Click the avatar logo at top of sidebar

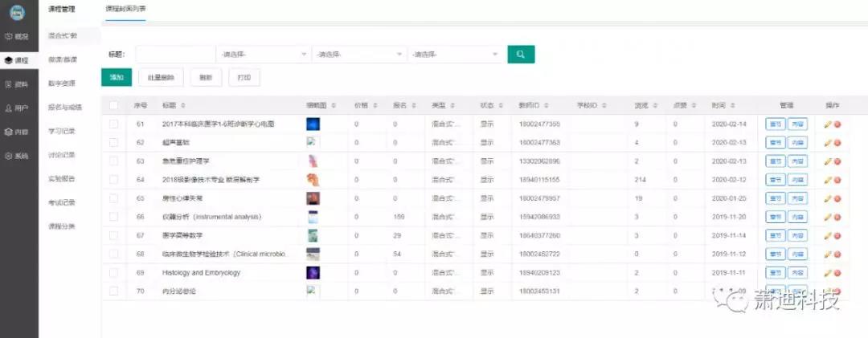[x=18, y=12]
